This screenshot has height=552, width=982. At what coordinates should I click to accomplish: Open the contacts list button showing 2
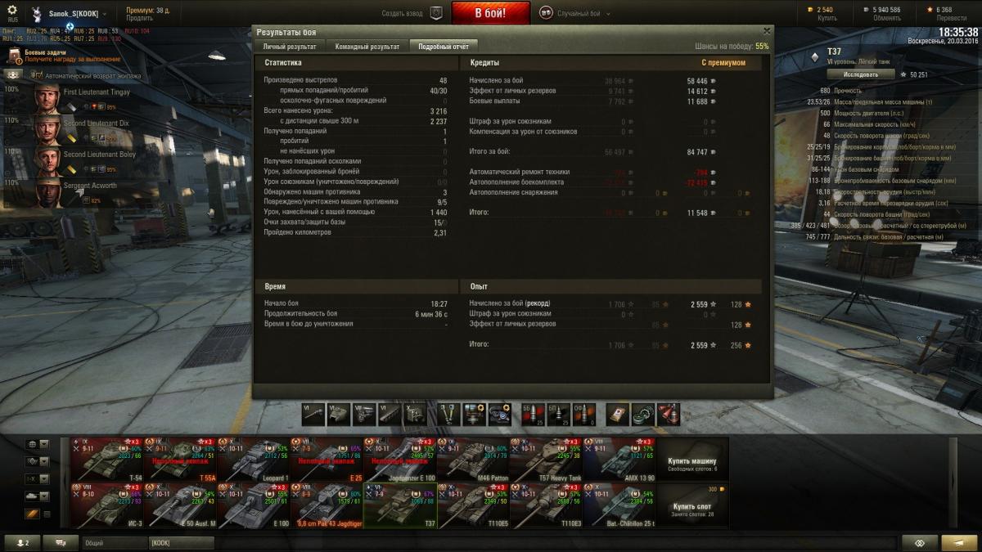tap(22, 542)
